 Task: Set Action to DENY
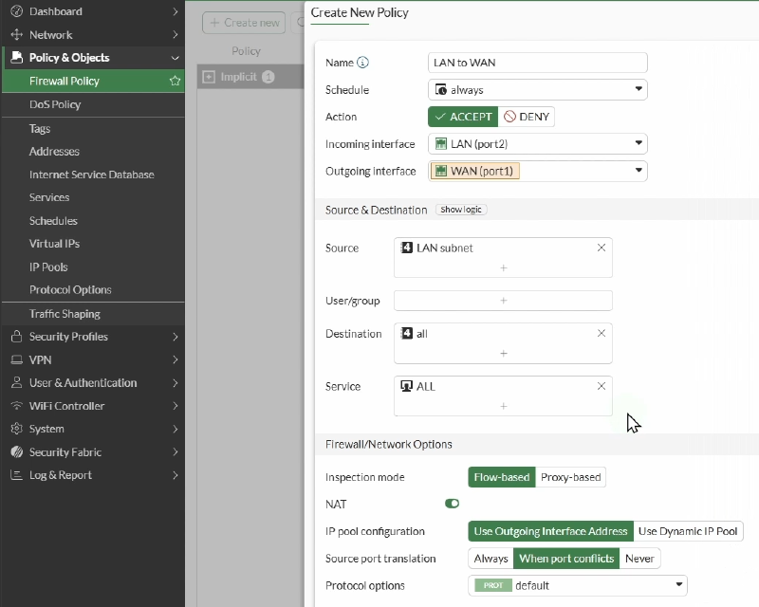tap(527, 117)
